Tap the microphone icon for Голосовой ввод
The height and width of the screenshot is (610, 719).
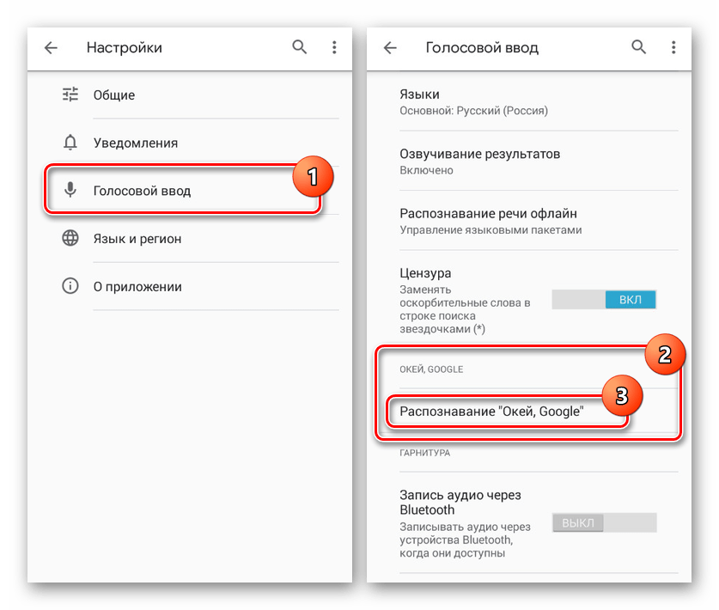click(70, 189)
